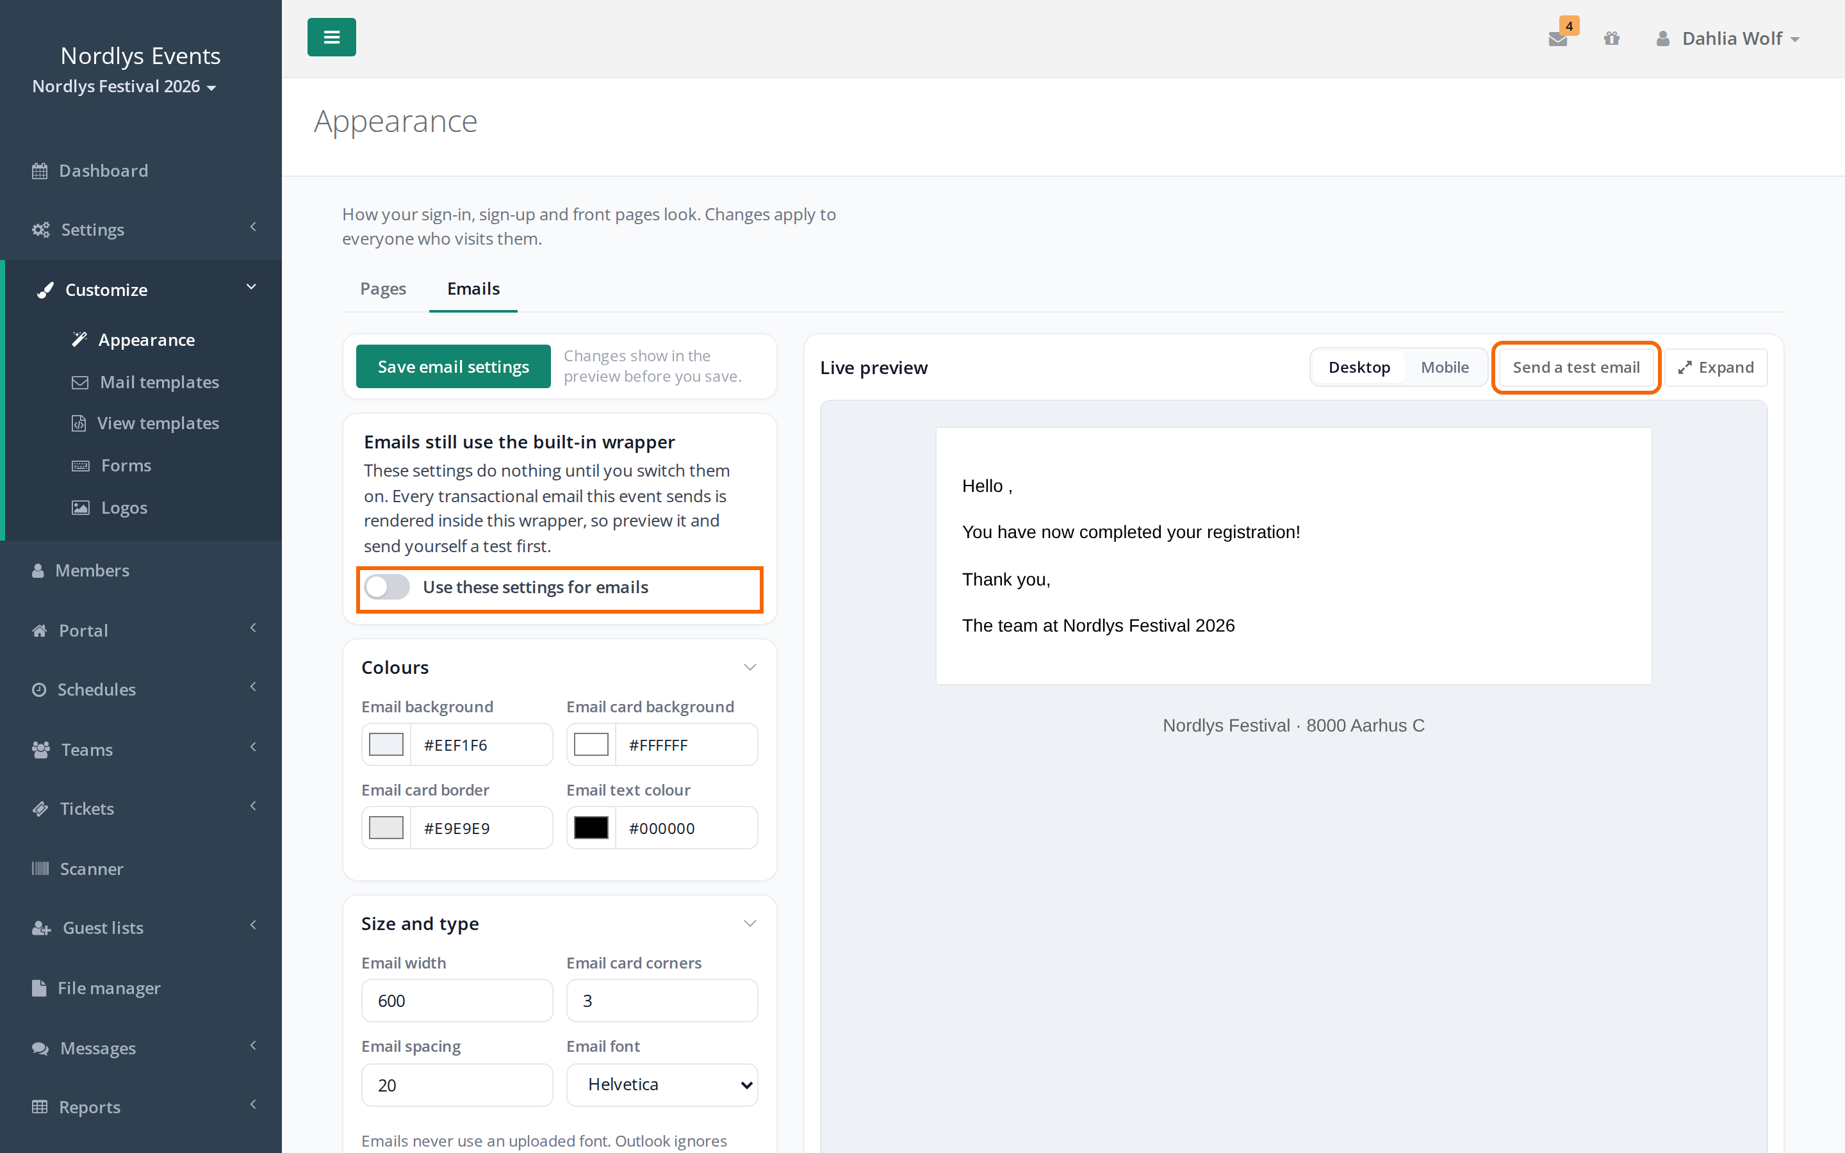The image size is (1845, 1153).
Task: Click the Mail templates envelope icon
Action: [80, 382]
